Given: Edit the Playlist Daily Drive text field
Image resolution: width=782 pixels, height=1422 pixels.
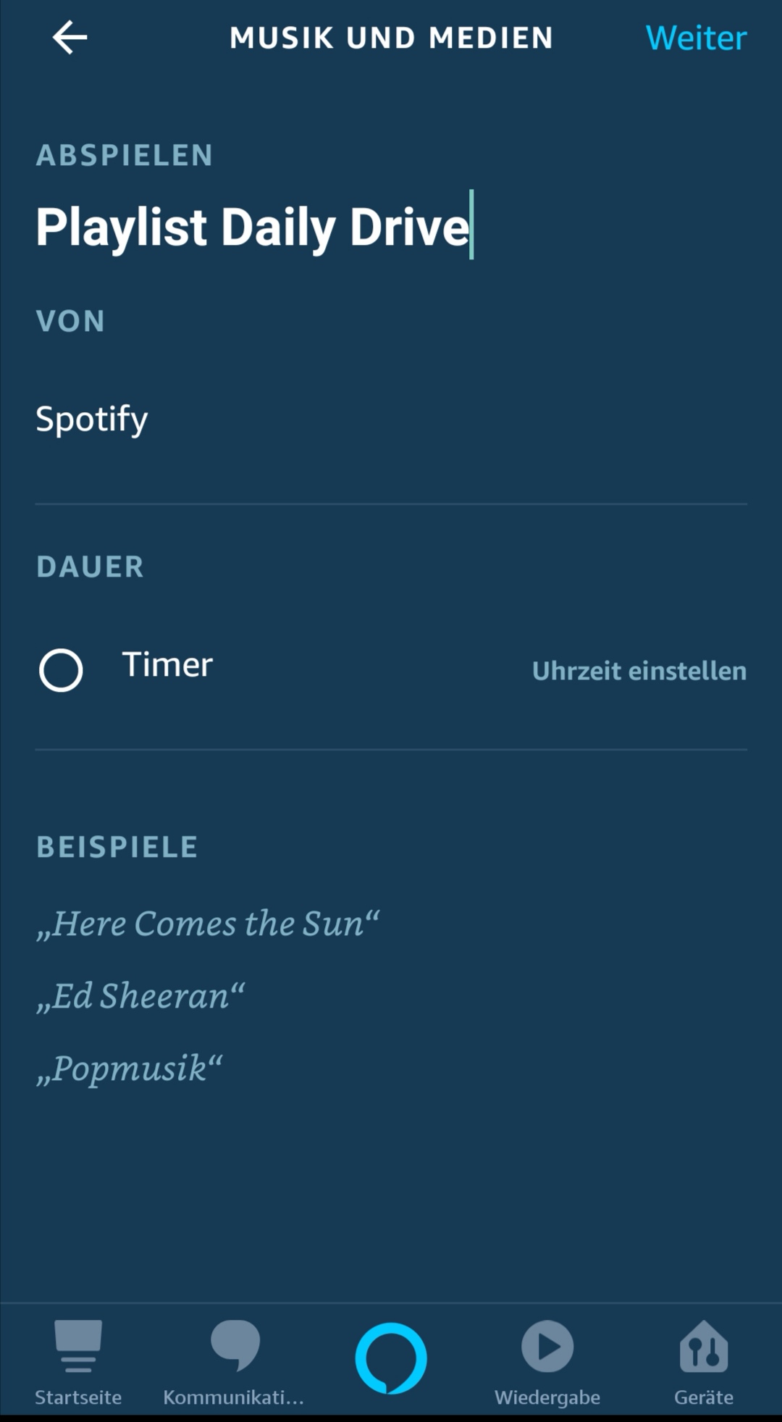Looking at the screenshot, I should [253, 227].
